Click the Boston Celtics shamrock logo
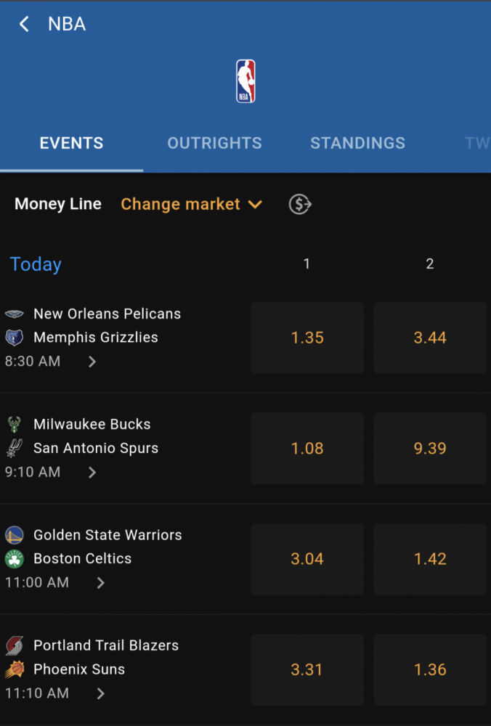The width and height of the screenshot is (491, 726). tap(15, 559)
